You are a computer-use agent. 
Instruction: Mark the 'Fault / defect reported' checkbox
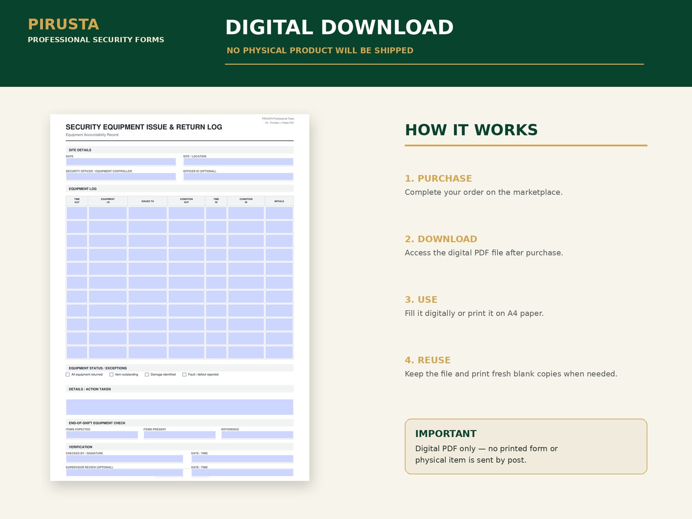pos(185,375)
